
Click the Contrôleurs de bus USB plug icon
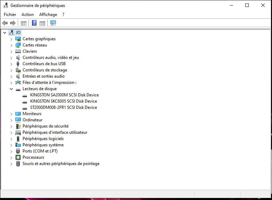pos(18,64)
